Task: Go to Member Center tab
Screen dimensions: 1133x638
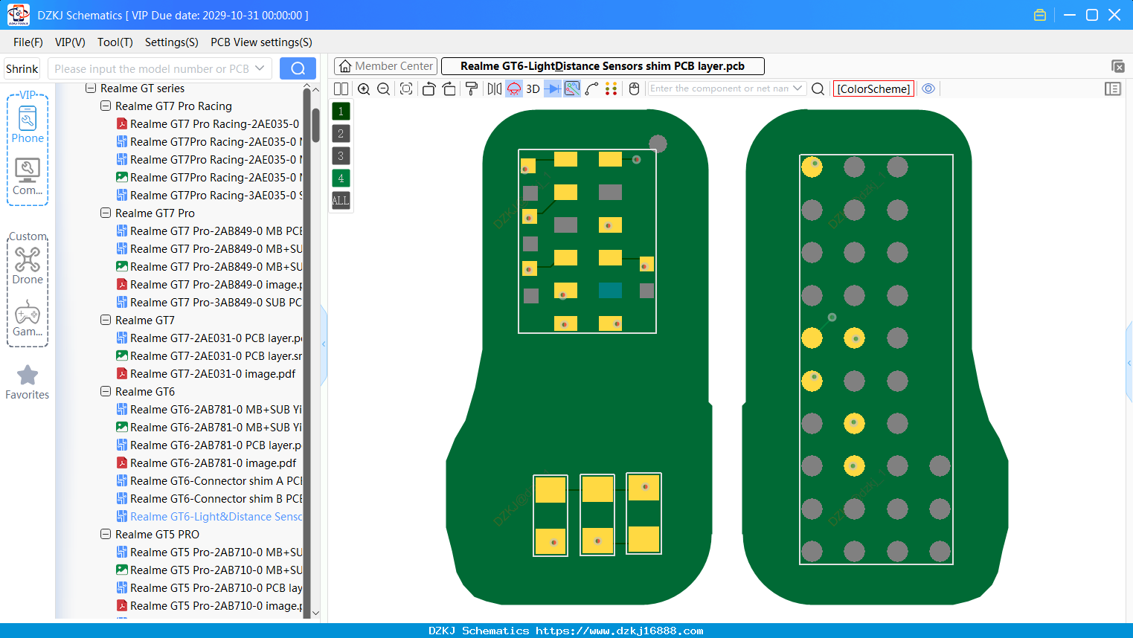Action: pyautogui.click(x=385, y=66)
